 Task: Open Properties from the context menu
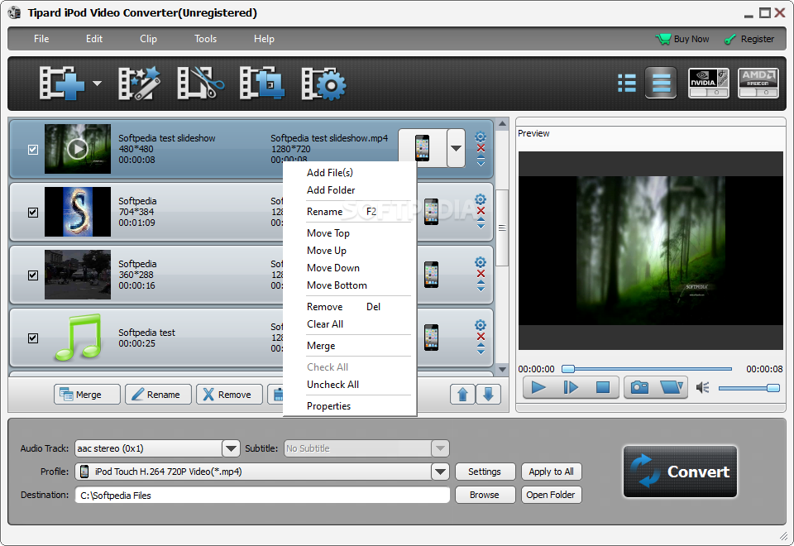(328, 406)
